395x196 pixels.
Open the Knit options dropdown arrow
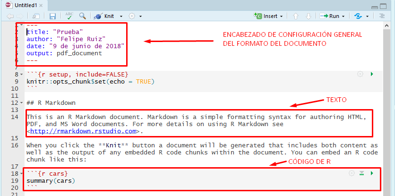[x=121, y=17]
